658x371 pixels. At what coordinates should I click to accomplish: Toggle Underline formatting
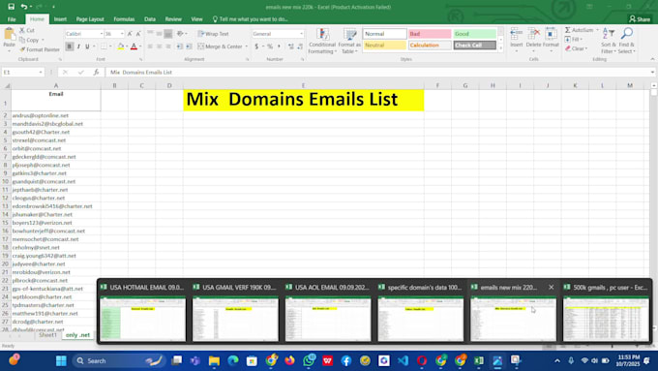pos(87,46)
